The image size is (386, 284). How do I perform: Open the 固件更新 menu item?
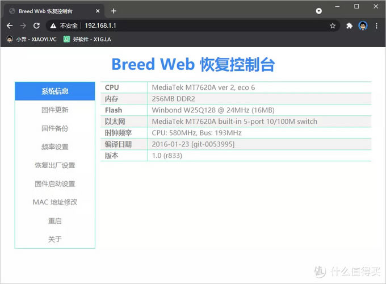coord(55,110)
